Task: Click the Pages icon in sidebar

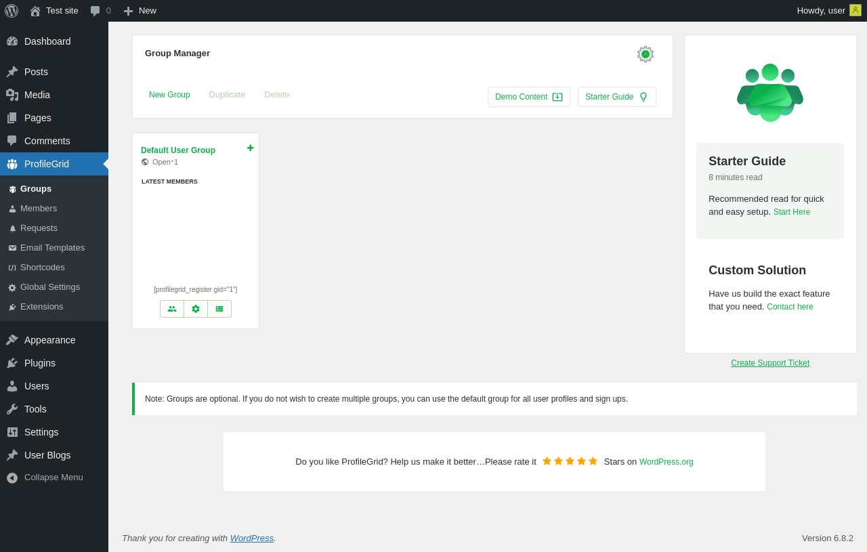Action: point(12,118)
